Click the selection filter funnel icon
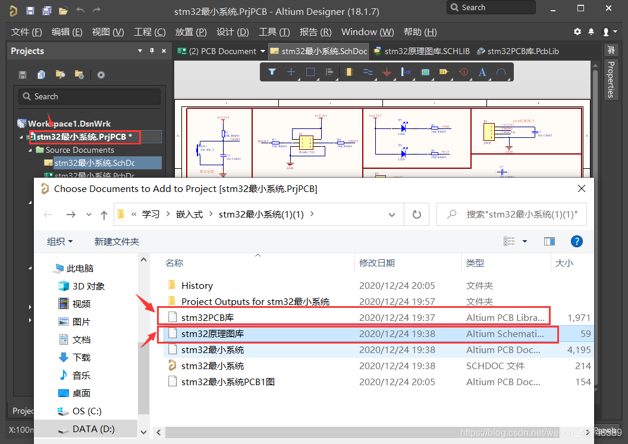This screenshot has width=628, height=444. (272, 72)
